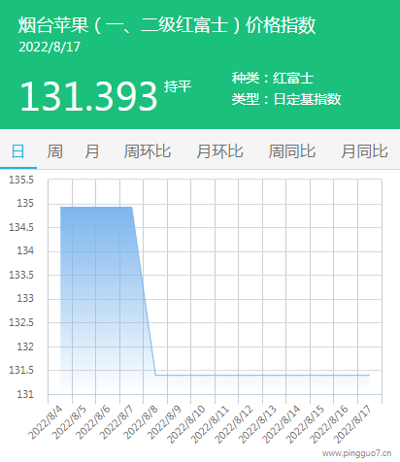The image size is (400, 462).
Task: Click the 2022/8/8 x-axis date label
Action: [141, 423]
